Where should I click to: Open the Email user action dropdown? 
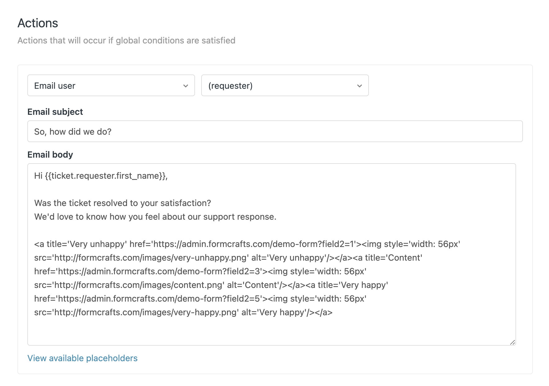click(x=111, y=85)
